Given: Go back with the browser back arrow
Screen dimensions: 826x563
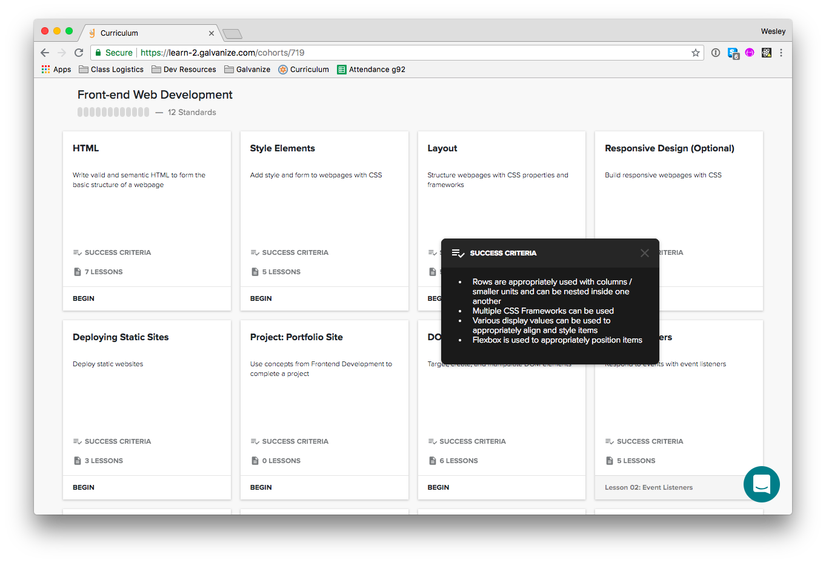Looking at the screenshot, I should 45,53.
